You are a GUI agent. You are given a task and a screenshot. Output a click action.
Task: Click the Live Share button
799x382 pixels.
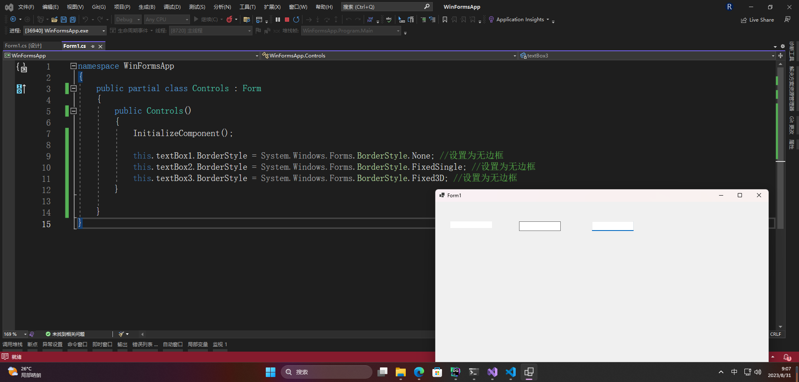[x=757, y=20]
